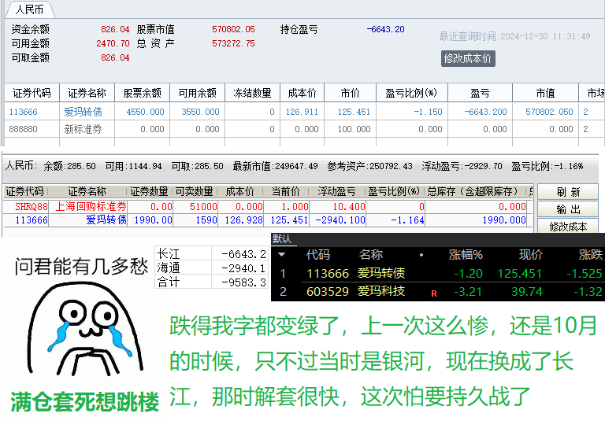Select the SHRQ88 row code
Viewport: 605px width, 428px height.
[x=32, y=206]
